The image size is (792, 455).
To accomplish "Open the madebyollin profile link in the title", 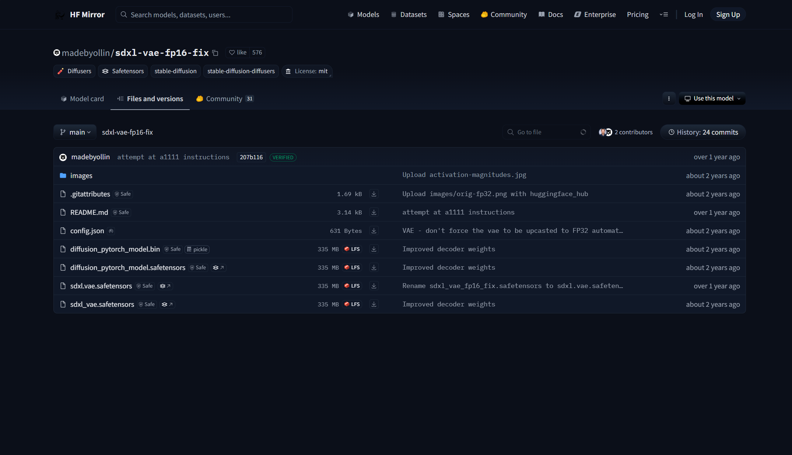I will click(x=85, y=53).
